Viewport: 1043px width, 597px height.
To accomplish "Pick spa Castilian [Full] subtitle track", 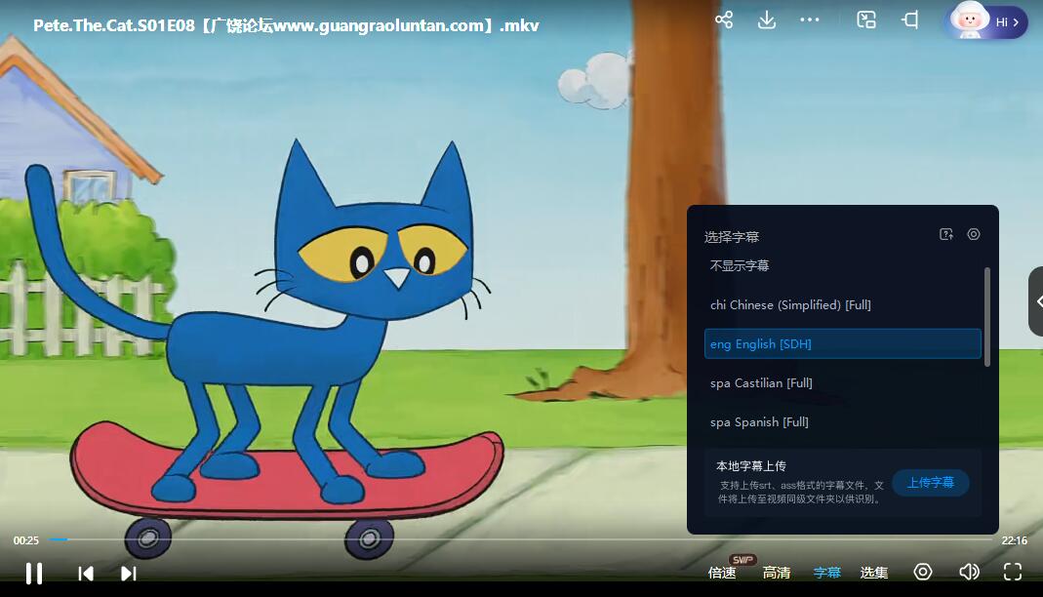I will pos(843,383).
